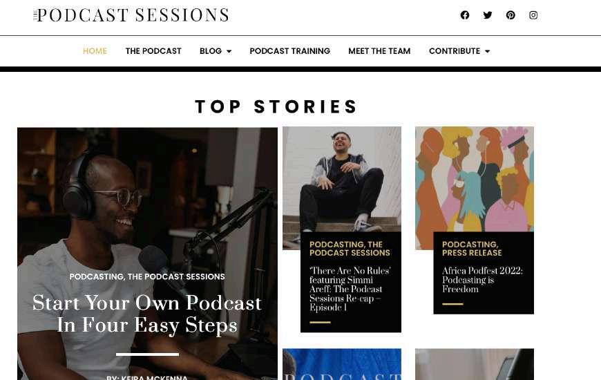Go to Podcast Training page

(x=289, y=51)
